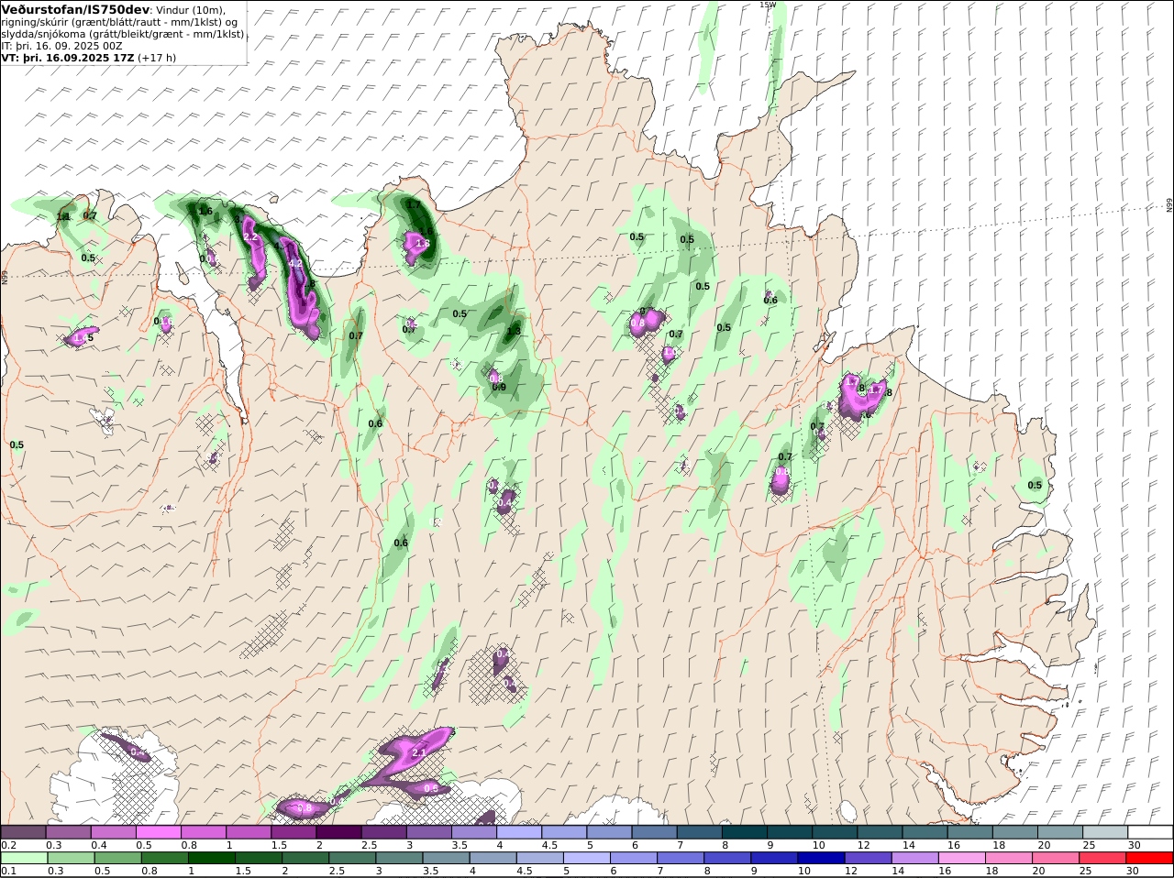
Task: Click the '0.1' label in the bottom legend row
Action: (8, 871)
